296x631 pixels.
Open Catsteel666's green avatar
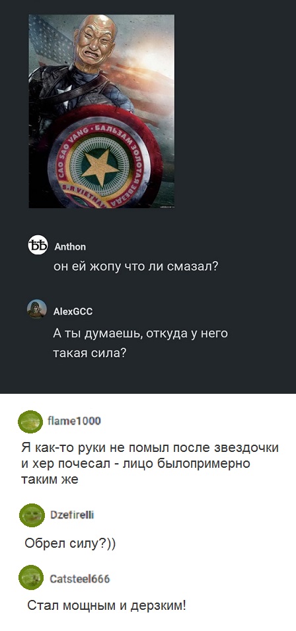[31, 577]
